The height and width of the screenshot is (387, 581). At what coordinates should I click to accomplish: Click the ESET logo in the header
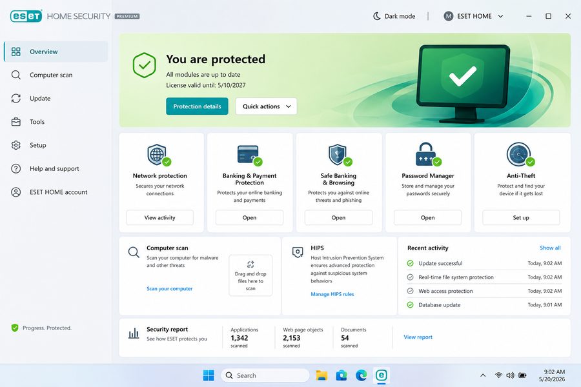pos(26,16)
